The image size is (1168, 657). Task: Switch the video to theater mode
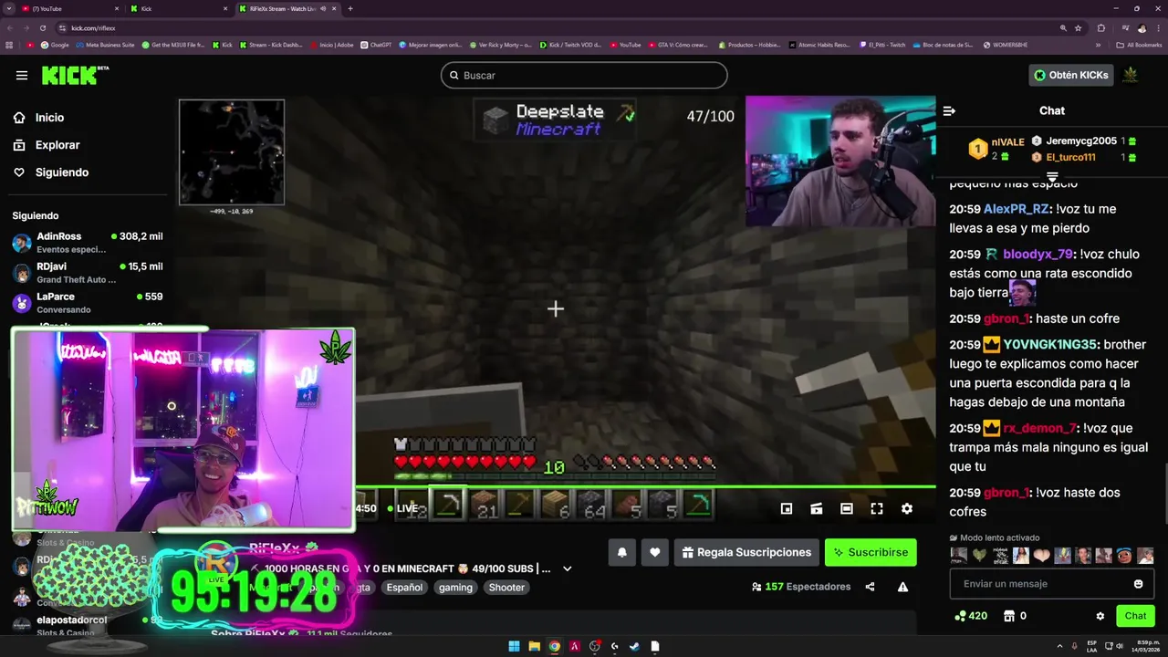click(x=847, y=509)
